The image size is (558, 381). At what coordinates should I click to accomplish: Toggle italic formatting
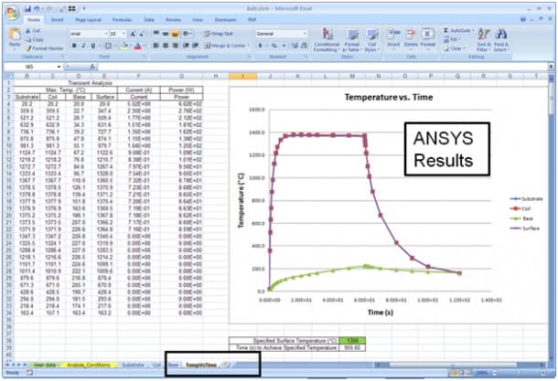[x=83, y=46]
